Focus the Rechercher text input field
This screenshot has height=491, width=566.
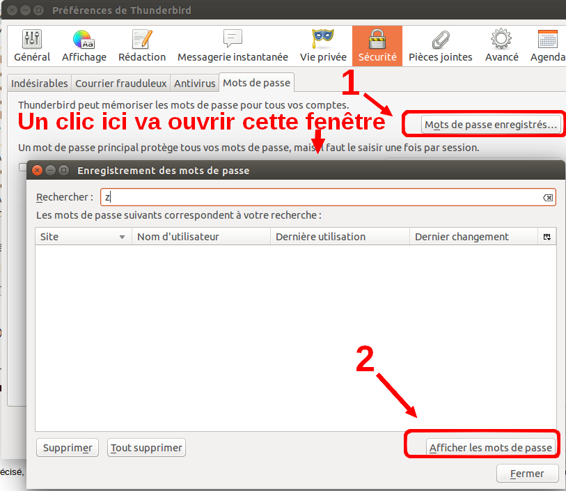coord(320,198)
